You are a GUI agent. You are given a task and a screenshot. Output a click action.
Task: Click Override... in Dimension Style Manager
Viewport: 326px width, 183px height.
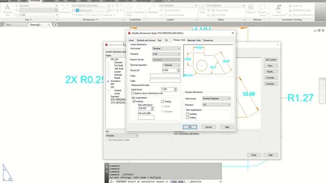[270, 78]
